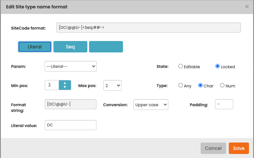Click the Padding input field

224,104
